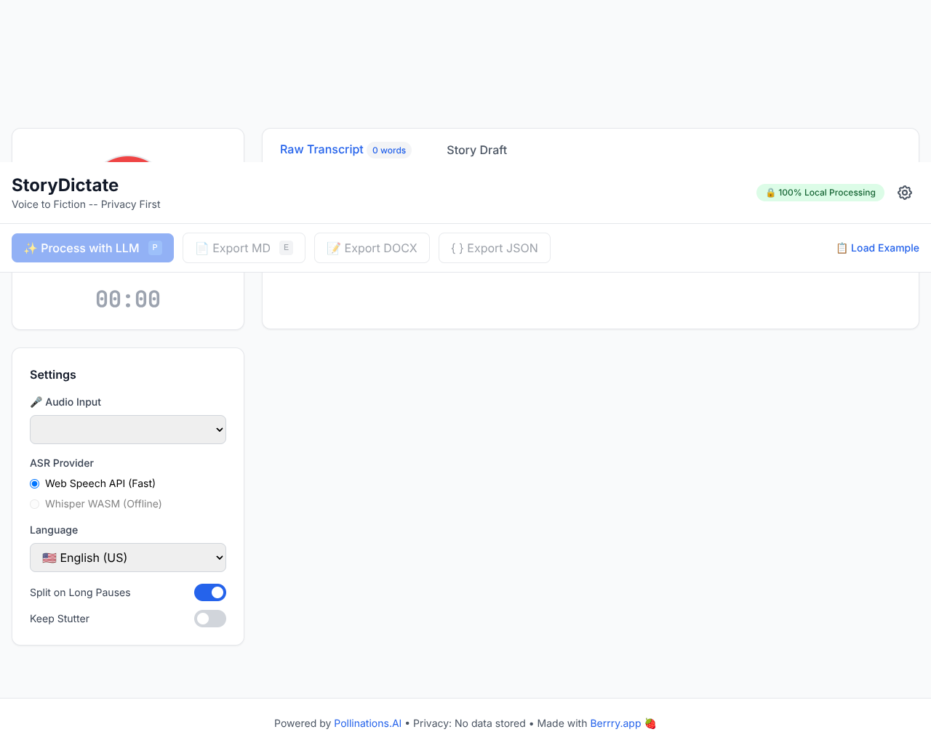Open the Audio Input device dropdown
The width and height of the screenshot is (931, 748).
point(127,430)
